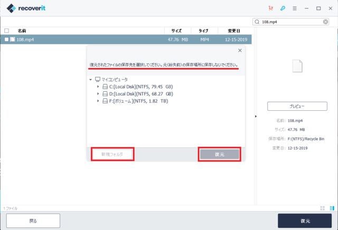The height and width of the screenshot is (230, 338).
Task: Maximize the recoverit window
Action: point(318,8)
